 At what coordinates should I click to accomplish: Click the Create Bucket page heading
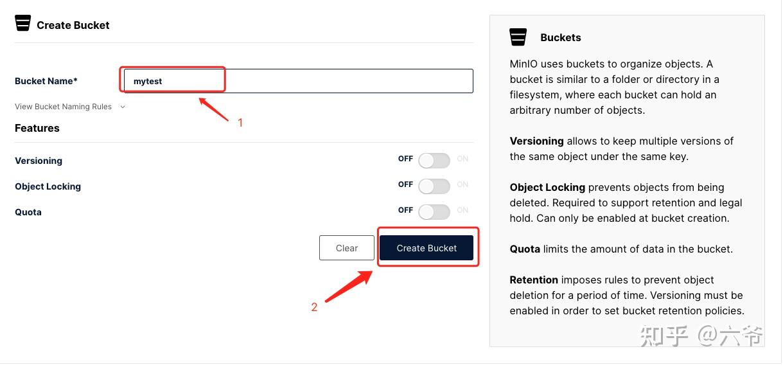pos(73,25)
